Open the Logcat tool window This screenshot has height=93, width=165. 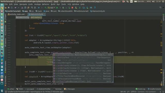30,89
